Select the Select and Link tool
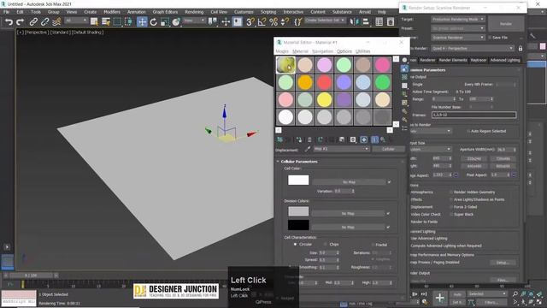The width and height of the screenshot is (547, 308). [x=33, y=22]
